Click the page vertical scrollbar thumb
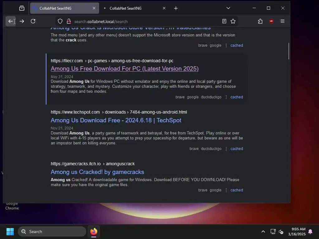This screenshot has width=319, height=239. click(288, 51)
